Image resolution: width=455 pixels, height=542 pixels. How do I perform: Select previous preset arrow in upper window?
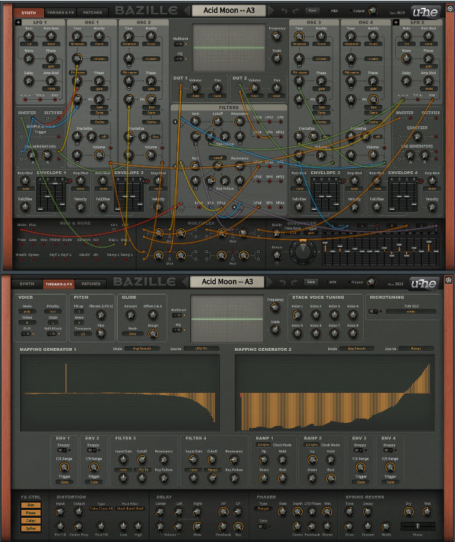[x=187, y=11]
